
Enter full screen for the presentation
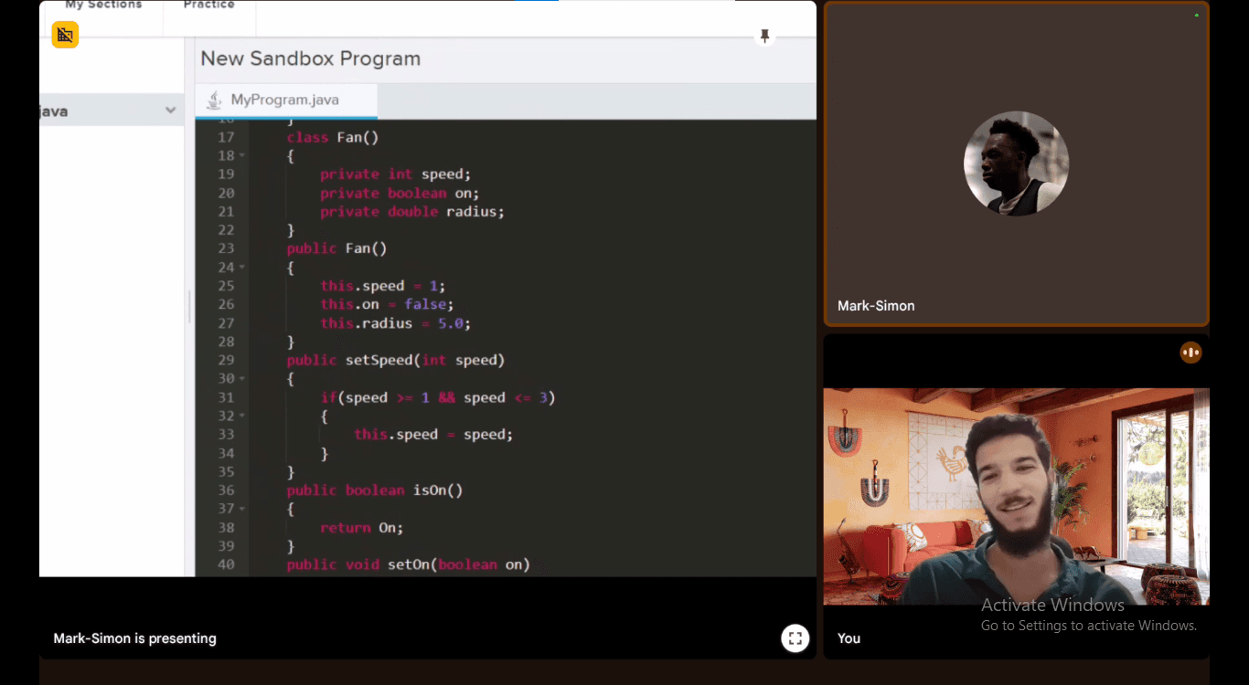[x=795, y=638]
